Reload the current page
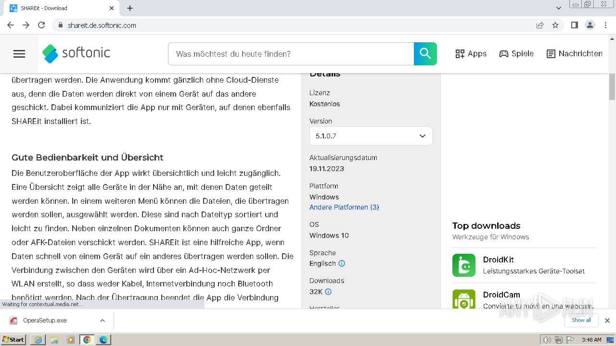 click(41, 25)
